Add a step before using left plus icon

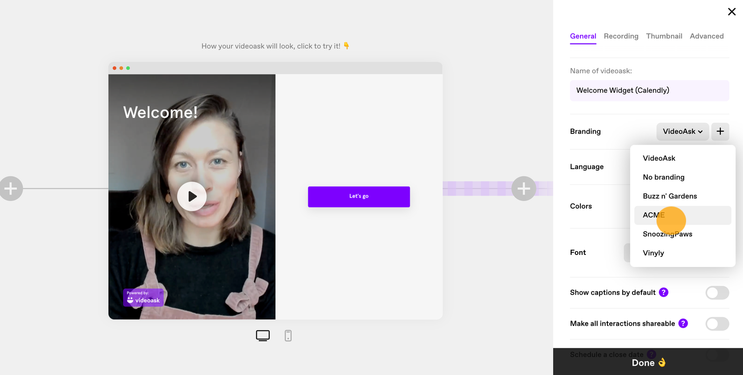(x=11, y=189)
